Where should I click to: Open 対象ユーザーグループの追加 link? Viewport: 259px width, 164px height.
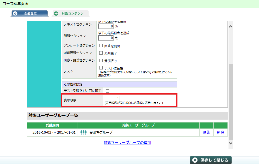tap(127, 143)
